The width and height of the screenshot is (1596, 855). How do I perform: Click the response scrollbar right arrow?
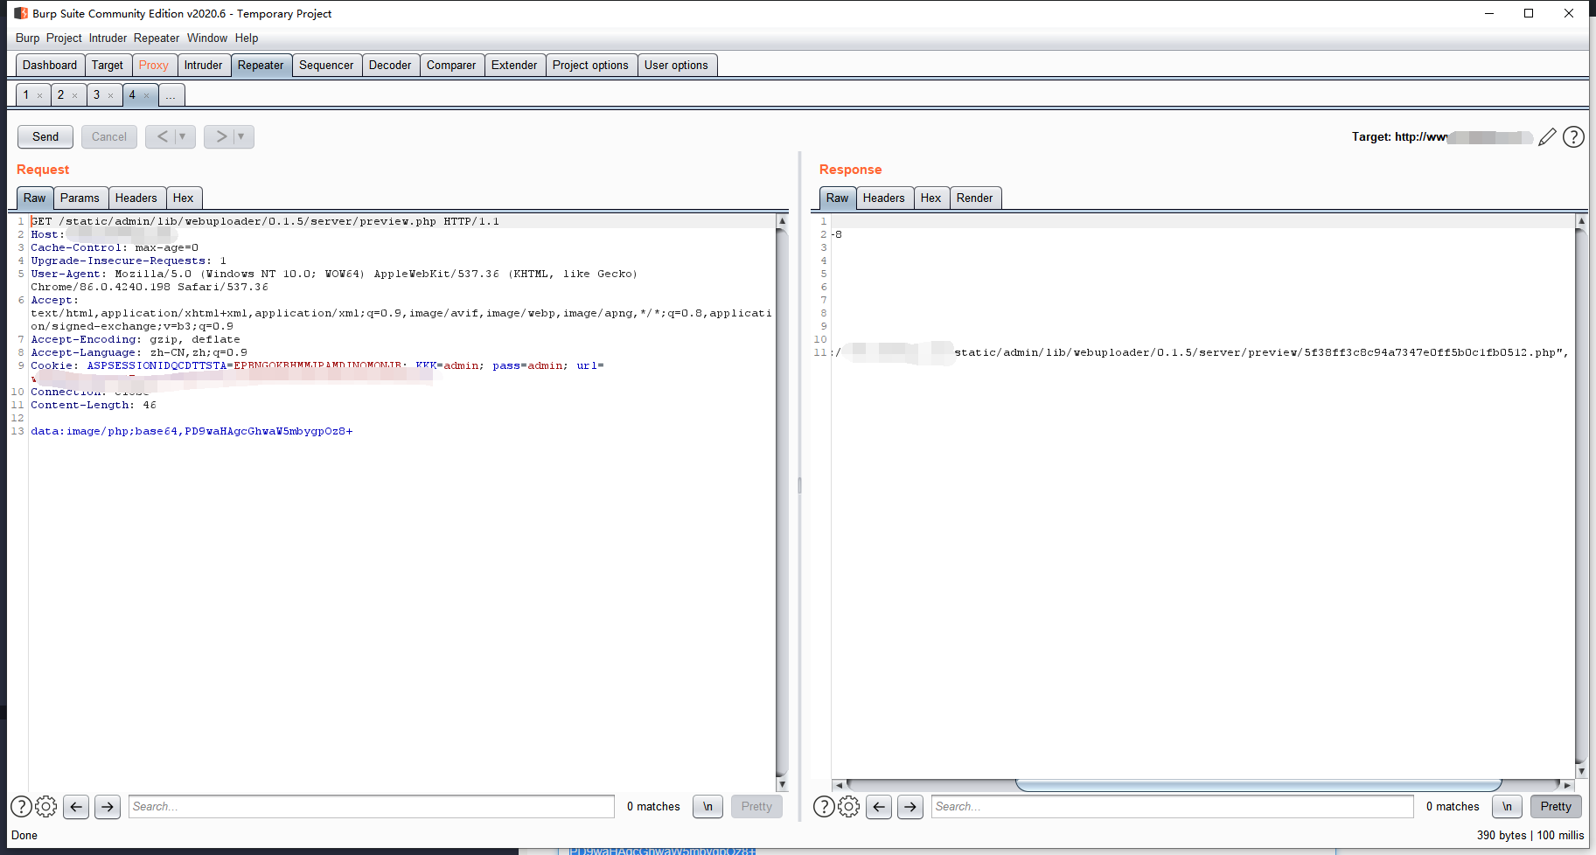tap(1567, 785)
